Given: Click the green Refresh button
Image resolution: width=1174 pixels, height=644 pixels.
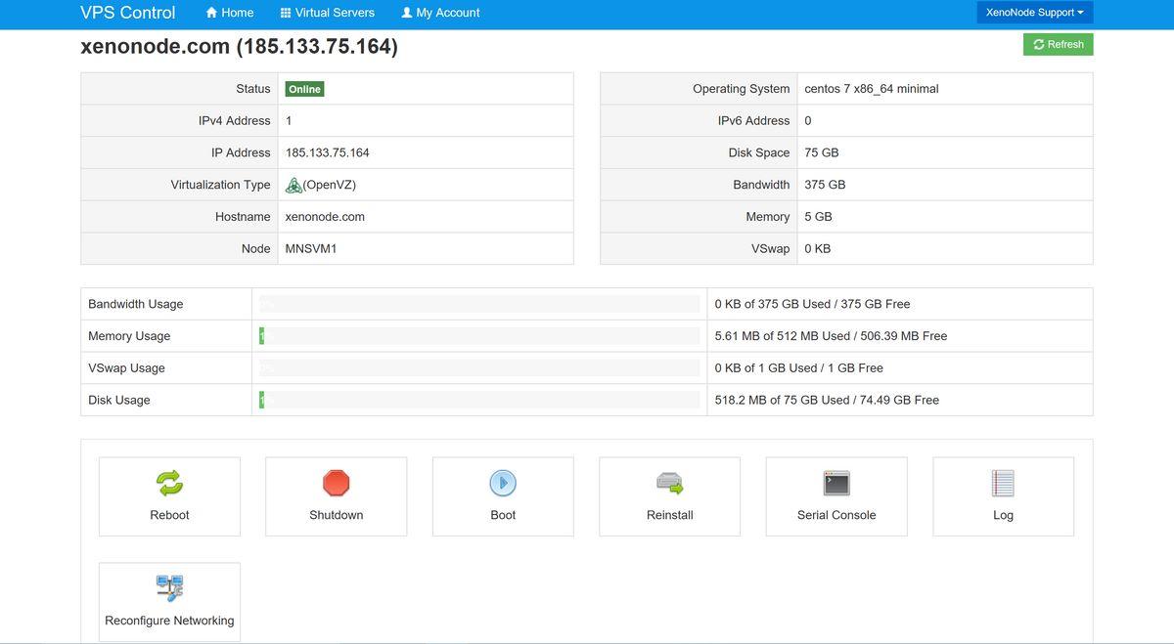Looking at the screenshot, I should click(1058, 44).
